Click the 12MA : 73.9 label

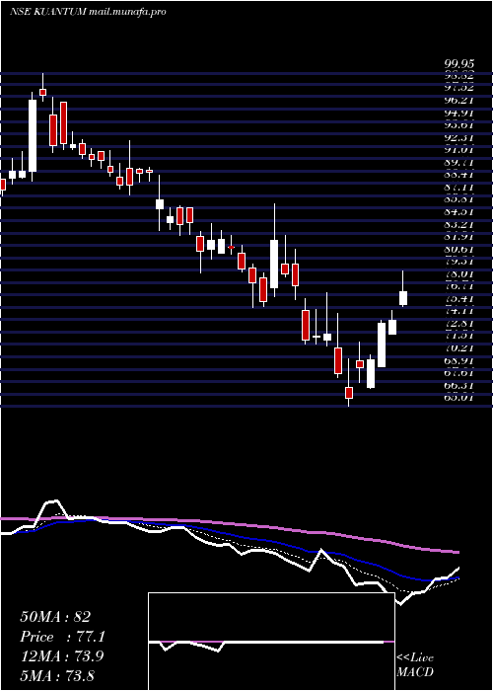(x=61, y=656)
